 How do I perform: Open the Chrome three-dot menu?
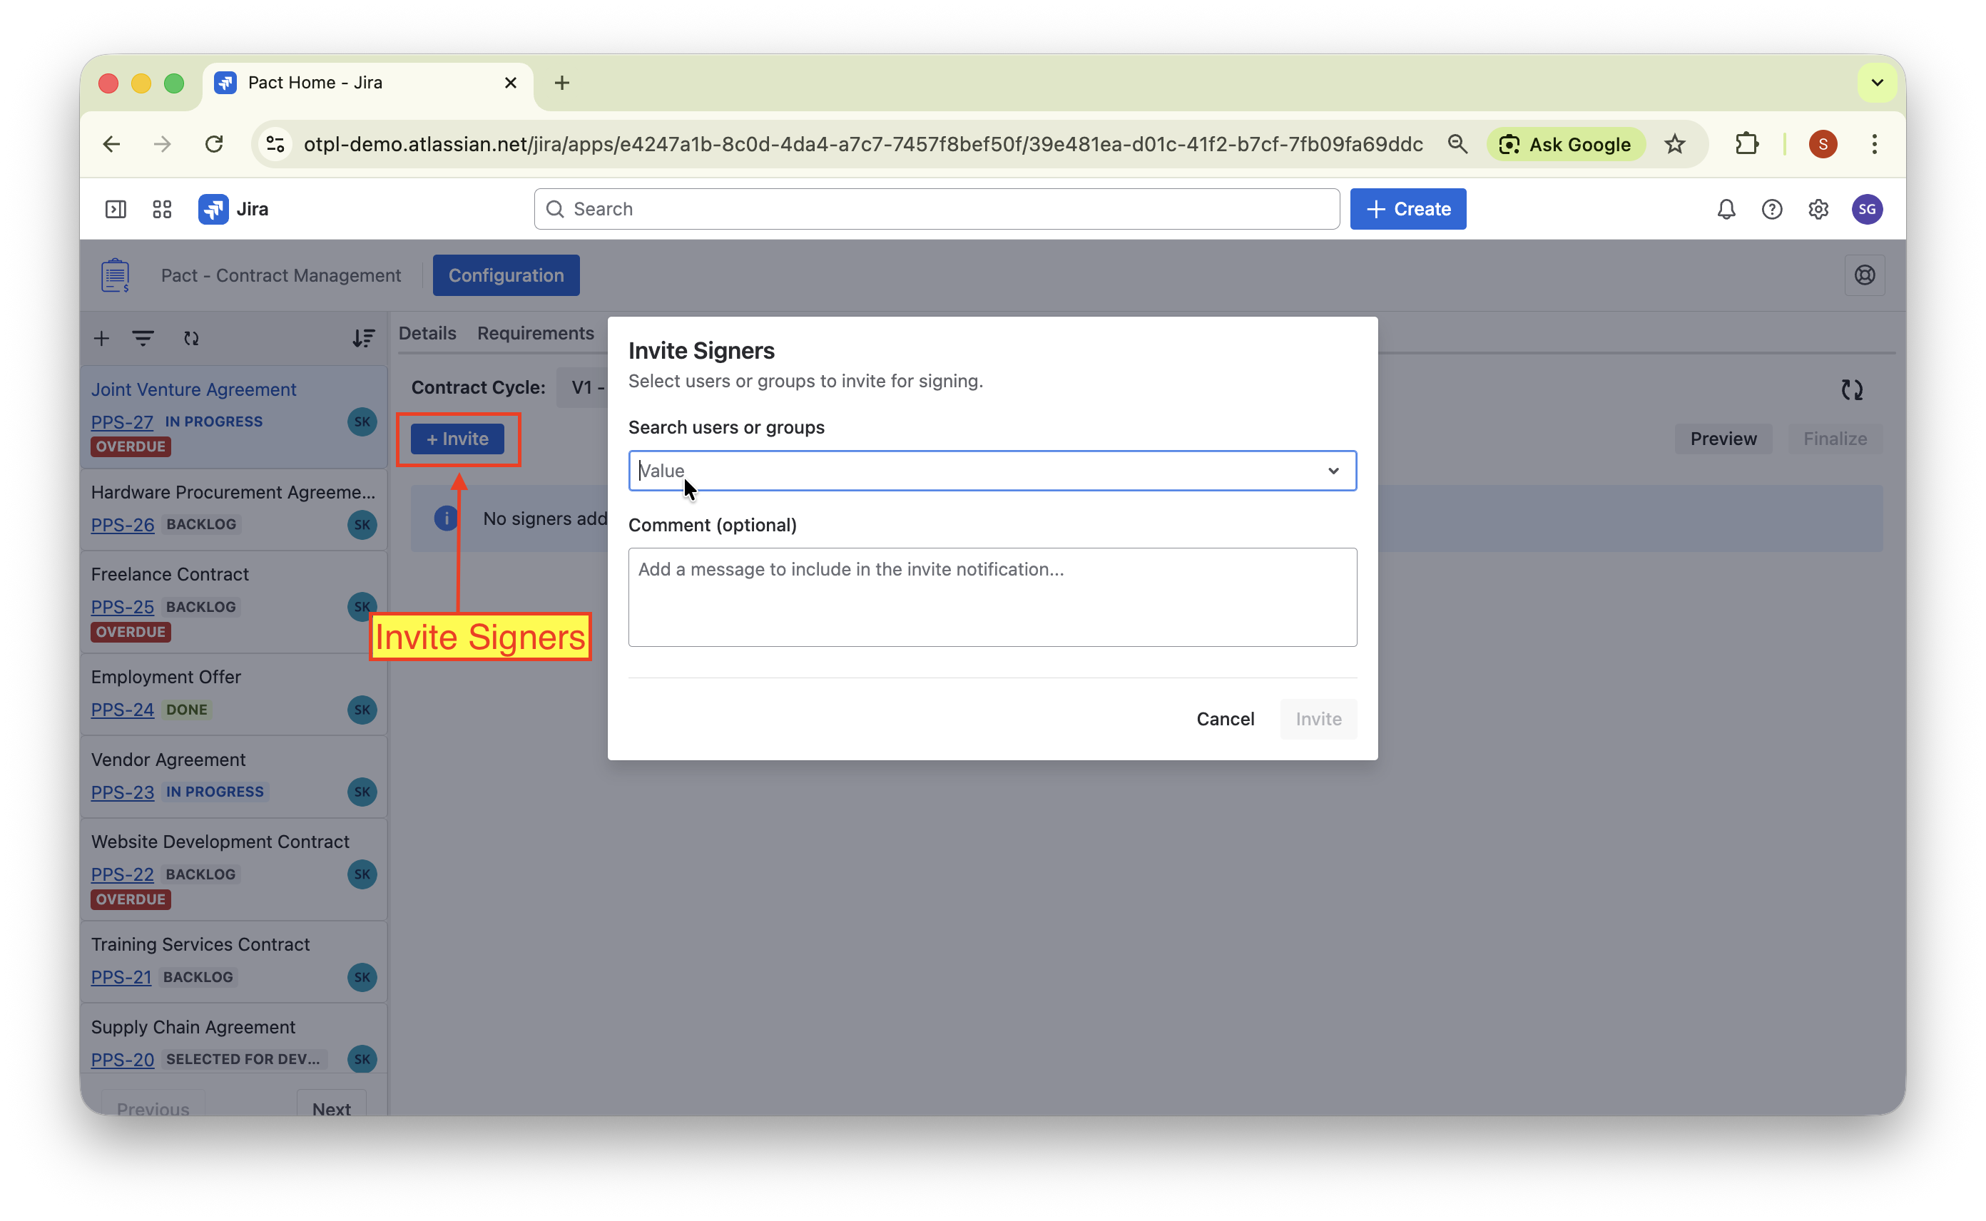(x=1875, y=145)
